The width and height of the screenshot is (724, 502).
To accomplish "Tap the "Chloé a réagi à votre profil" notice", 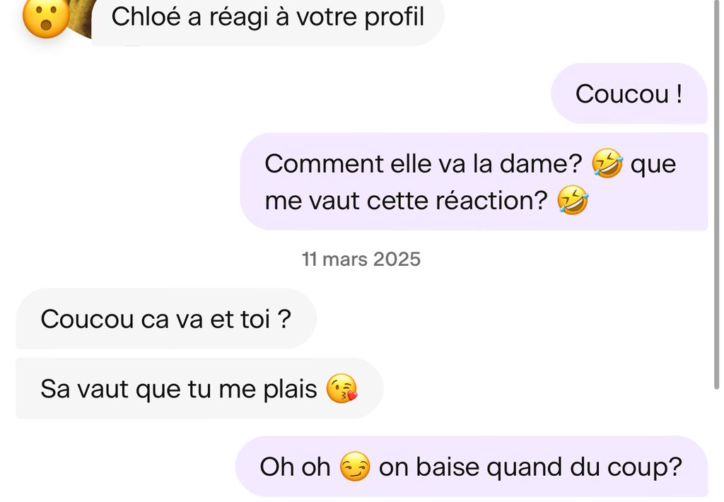I will 267,18.
